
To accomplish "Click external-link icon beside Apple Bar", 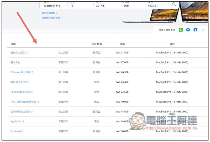I will click(23, 122).
